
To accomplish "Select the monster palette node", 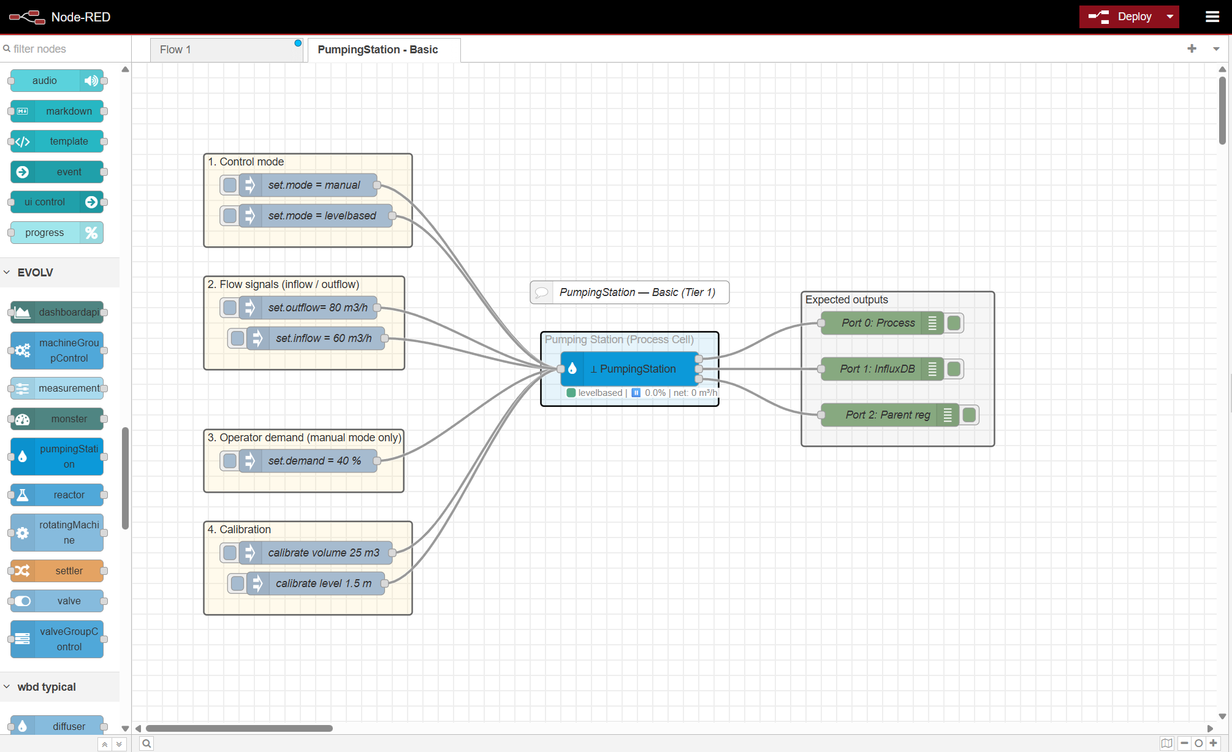I will click(x=57, y=419).
